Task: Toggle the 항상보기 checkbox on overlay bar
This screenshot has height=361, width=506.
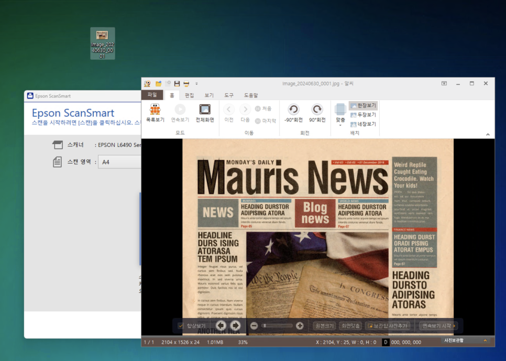Action: [x=181, y=326]
